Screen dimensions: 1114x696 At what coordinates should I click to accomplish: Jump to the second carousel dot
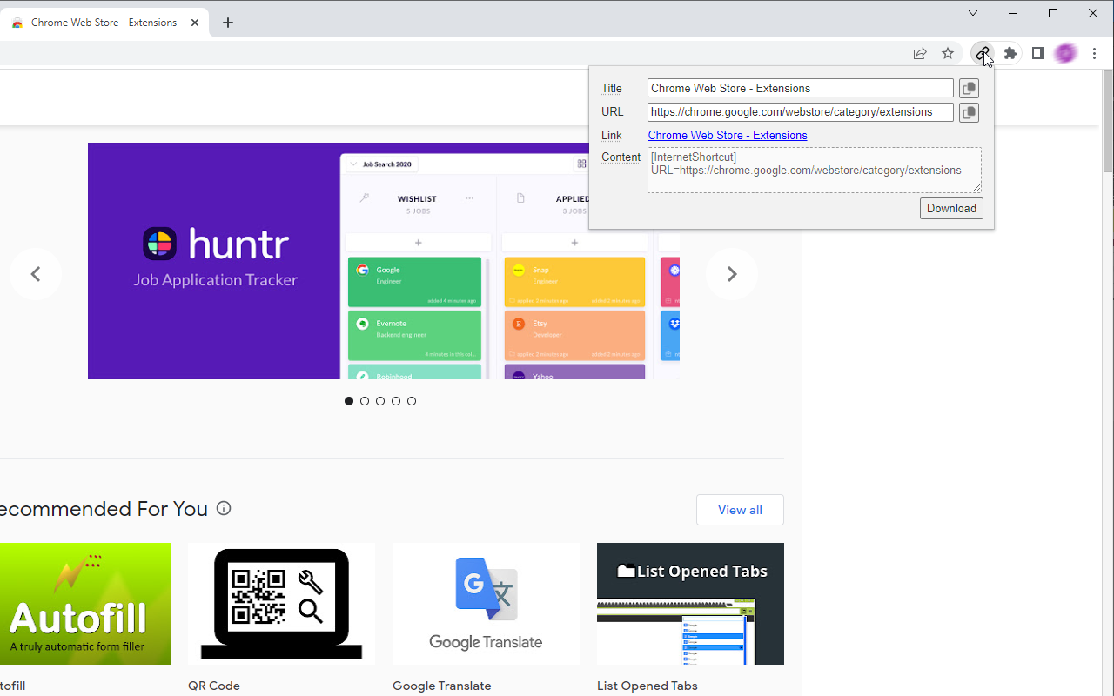(365, 401)
